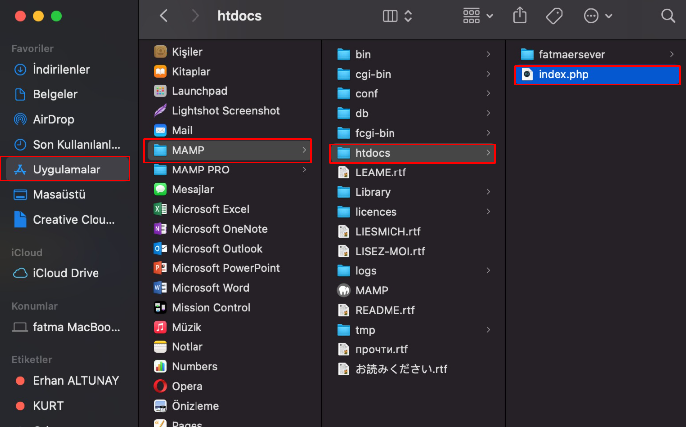Screen dimensions: 686x427
Task: Select the LISEZ-MOI.rtf file
Action: point(413,251)
